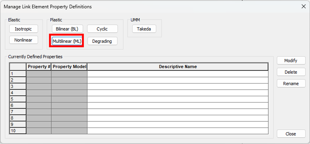Select row 10 header in the properties table
310x144 pixels.
pyautogui.click(x=18, y=131)
